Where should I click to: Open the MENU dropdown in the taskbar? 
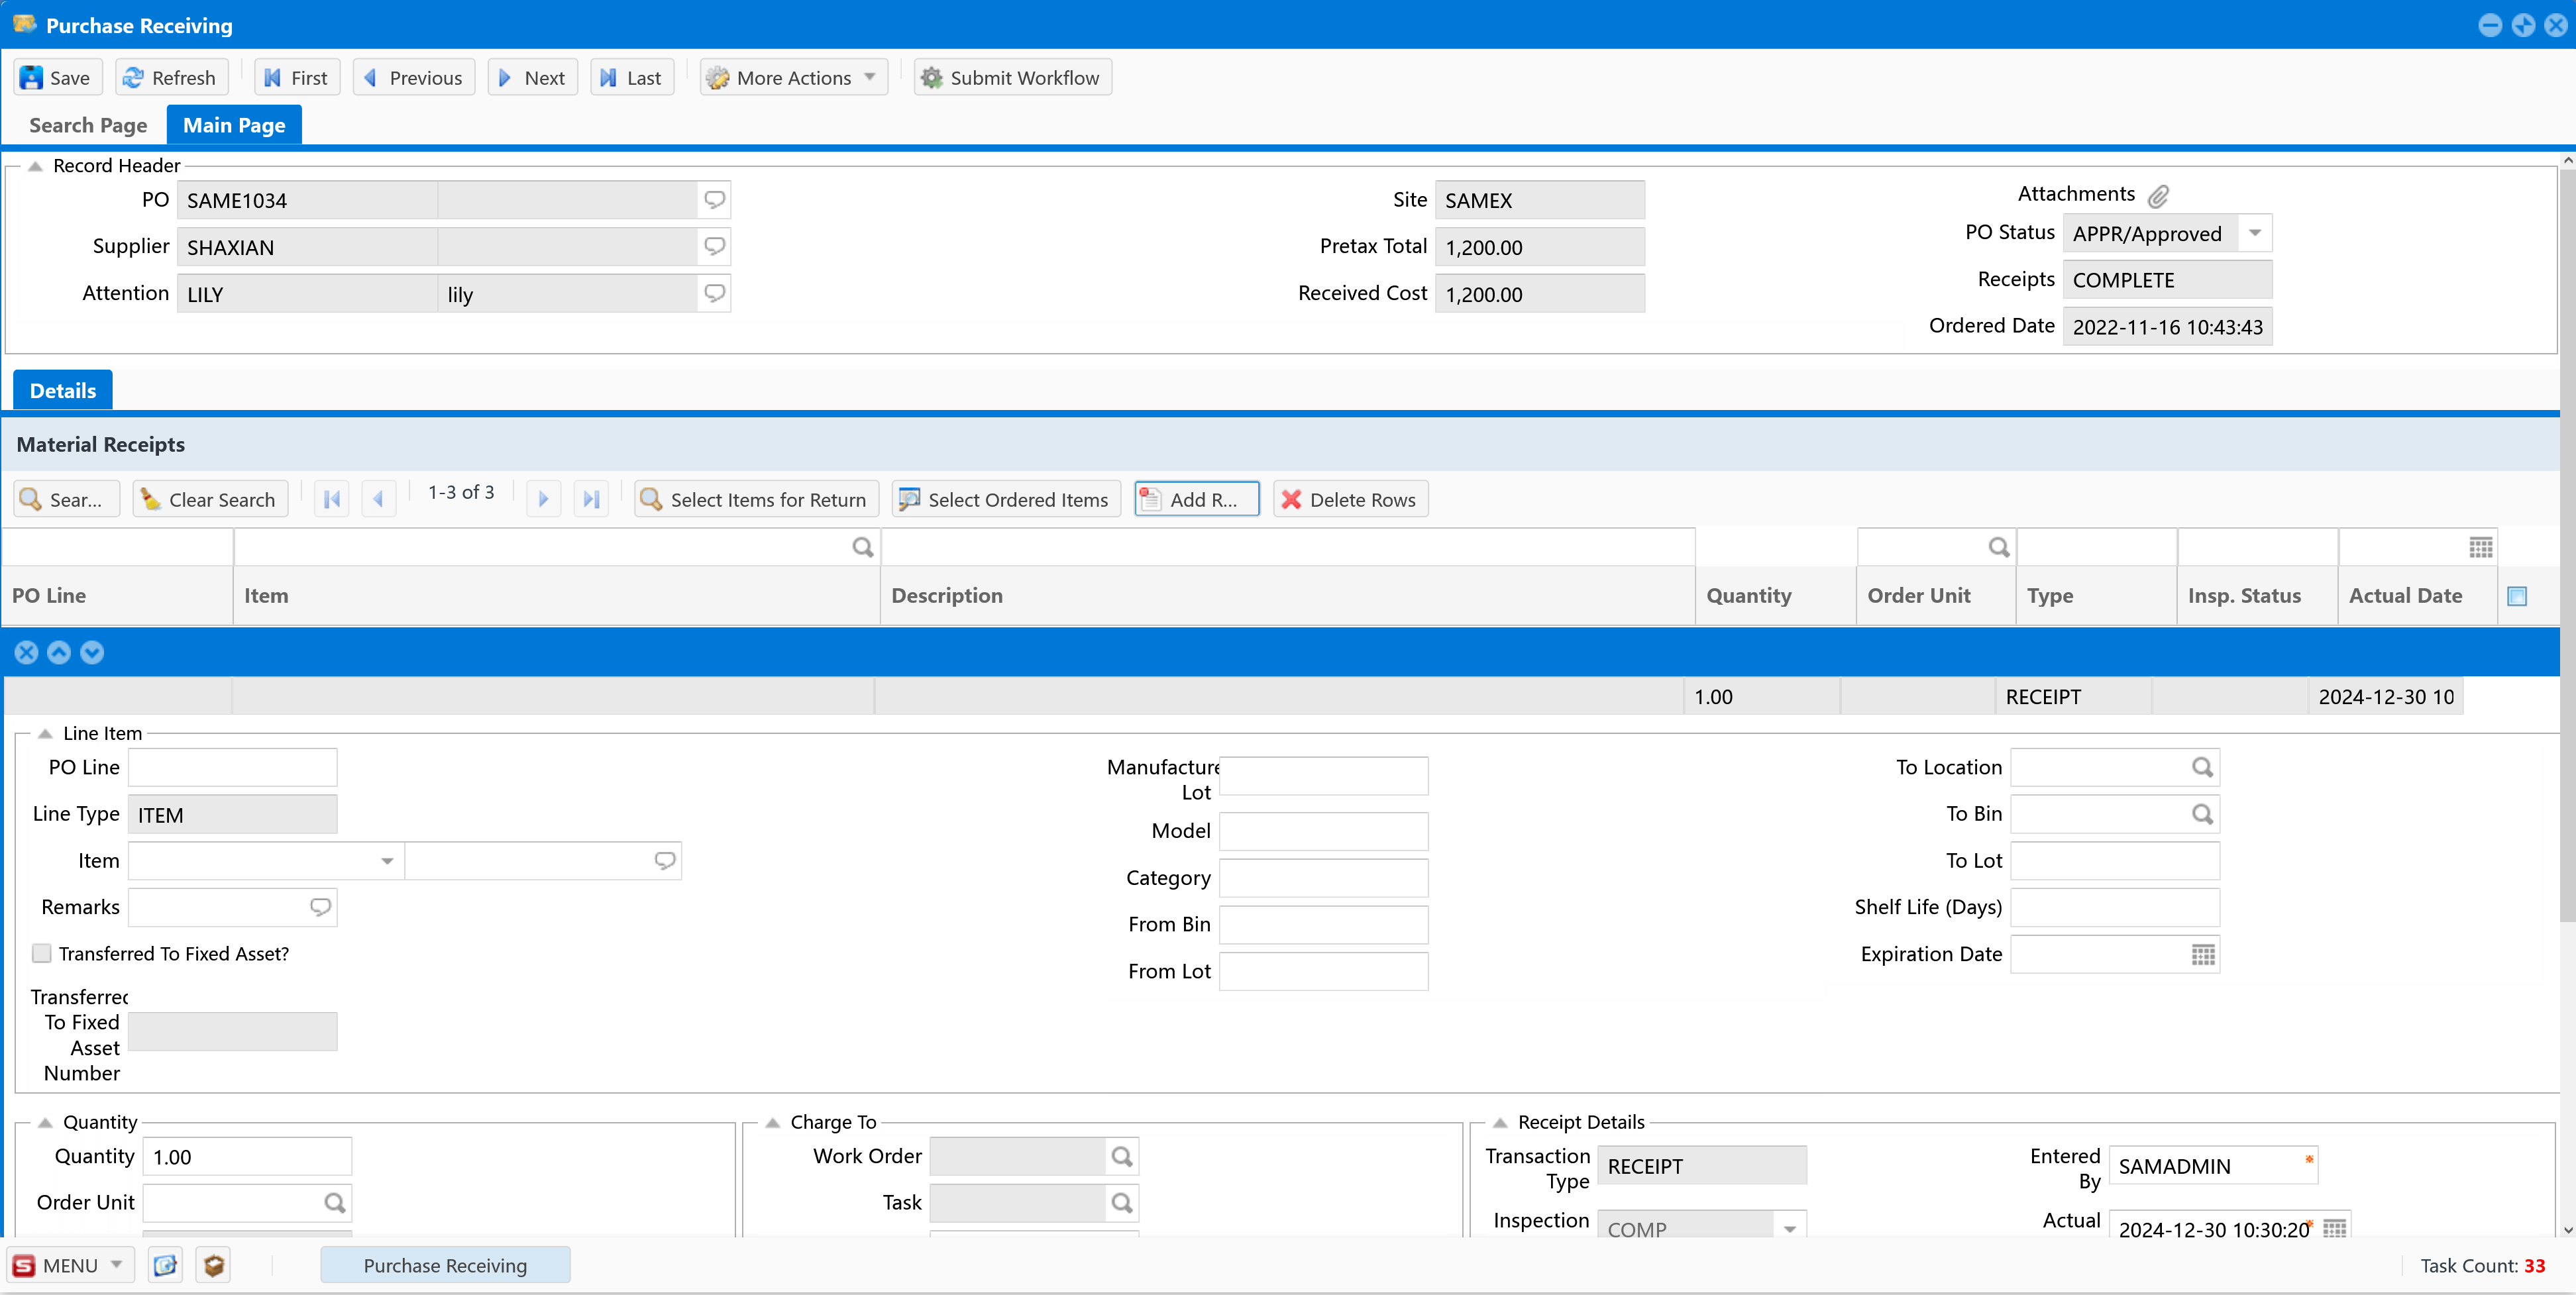pos(71,1265)
